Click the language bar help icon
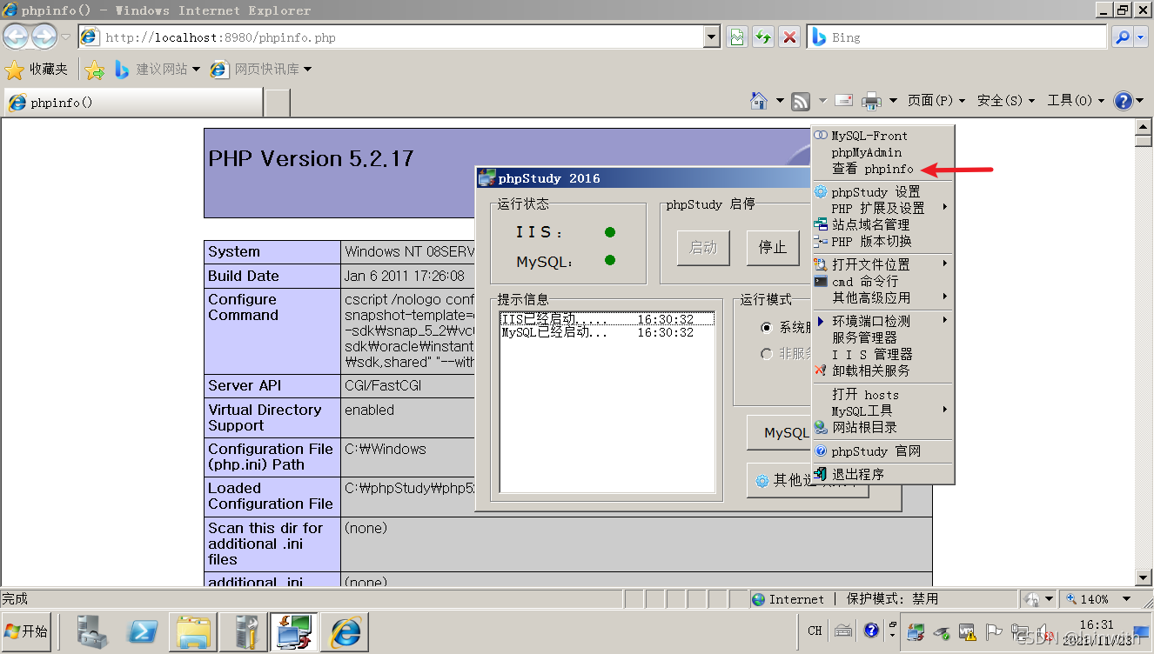Screen dimensions: 1154x654 [871, 631]
